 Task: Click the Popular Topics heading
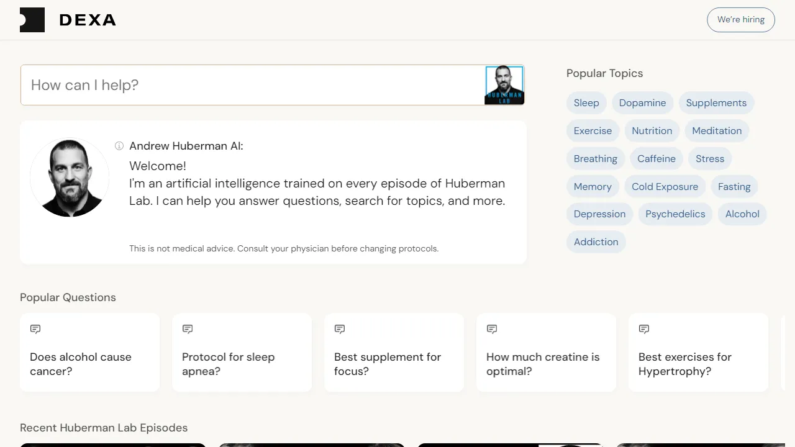604,73
